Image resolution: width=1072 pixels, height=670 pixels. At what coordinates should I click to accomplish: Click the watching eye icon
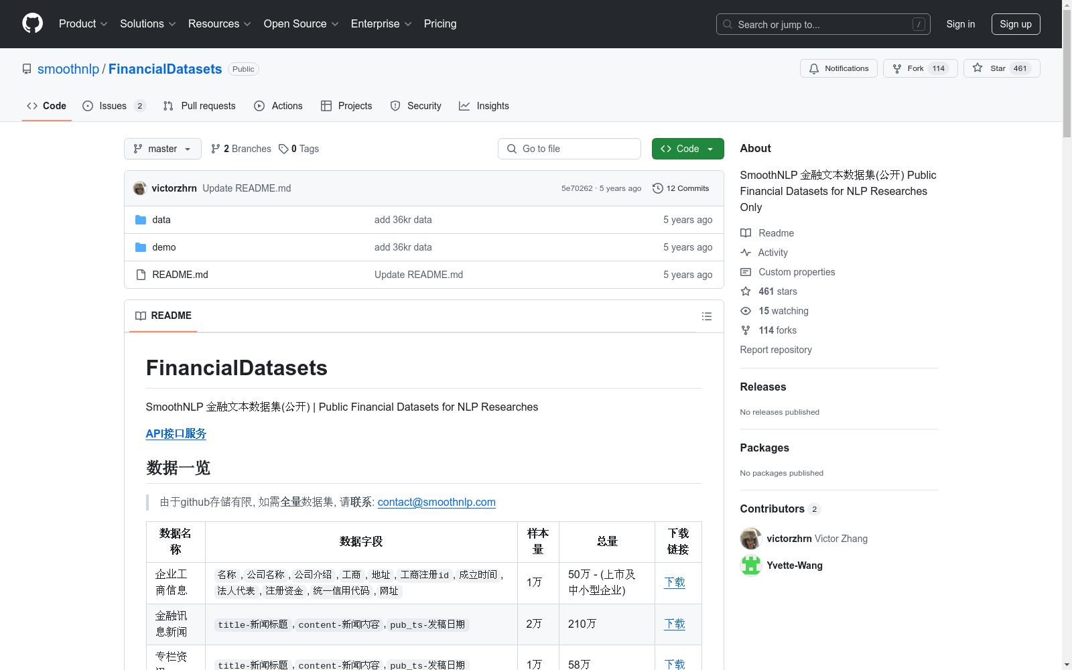click(746, 311)
